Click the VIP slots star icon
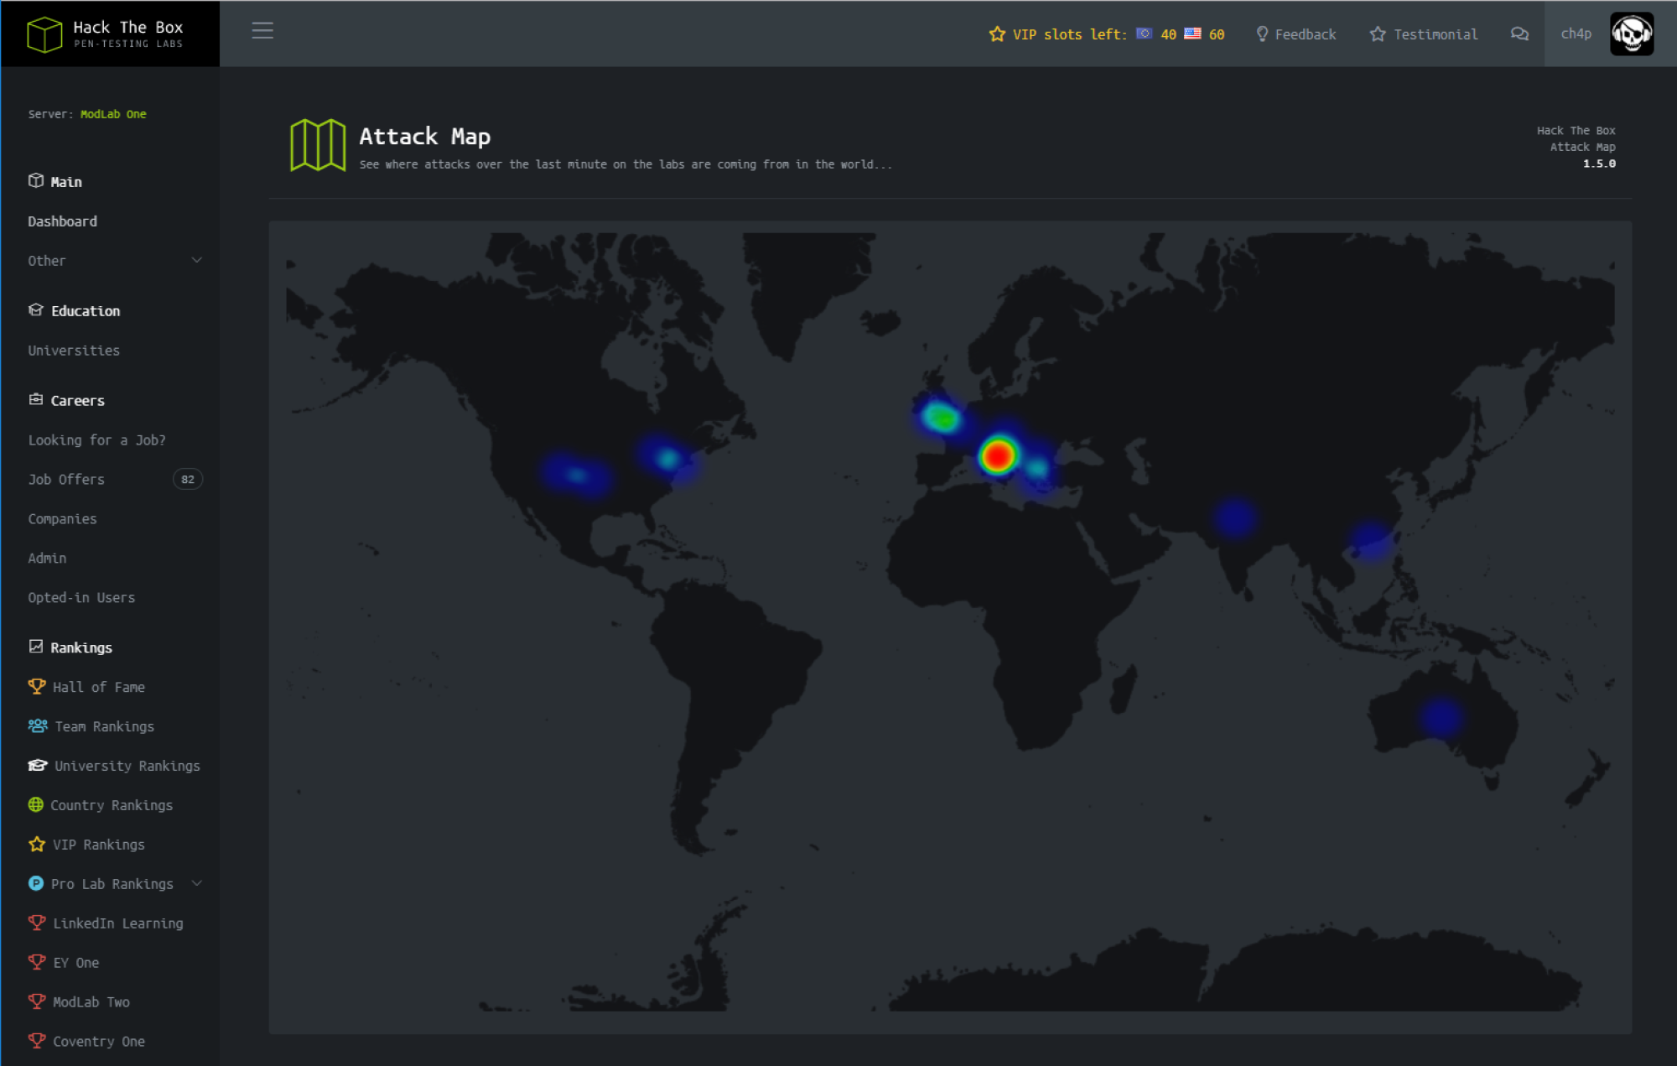The image size is (1677, 1066). tap(997, 34)
